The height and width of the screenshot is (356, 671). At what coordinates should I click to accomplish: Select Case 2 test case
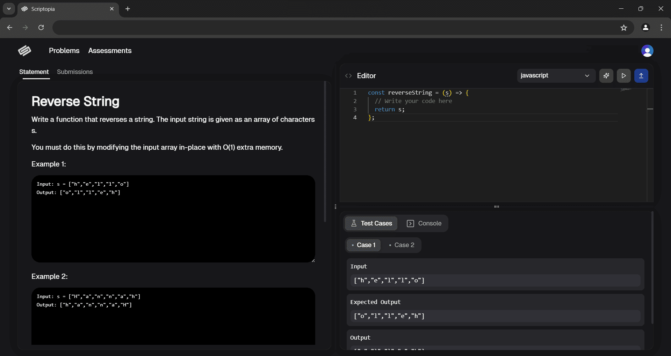(402, 245)
